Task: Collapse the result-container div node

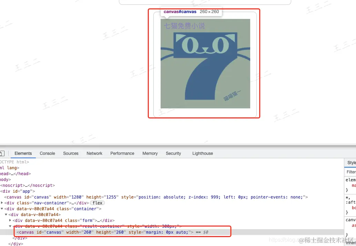Action: [x=10, y=226]
